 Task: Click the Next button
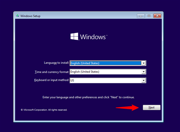pyautogui.click(x=152, y=108)
